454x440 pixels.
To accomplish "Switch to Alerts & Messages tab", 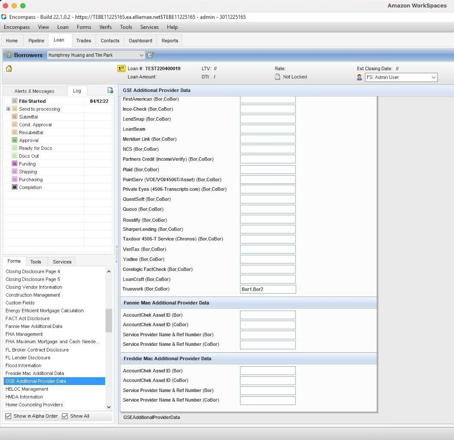I will [x=34, y=91].
